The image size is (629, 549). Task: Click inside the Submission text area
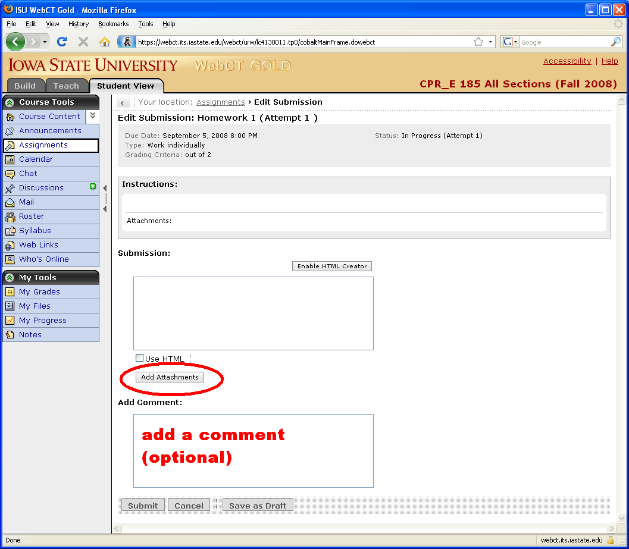pyautogui.click(x=253, y=313)
